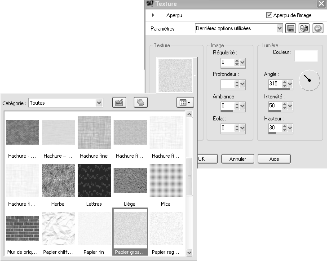Click the file locations folder icon
The width and height of the screenshot is (327, 261).
[141, 102]
